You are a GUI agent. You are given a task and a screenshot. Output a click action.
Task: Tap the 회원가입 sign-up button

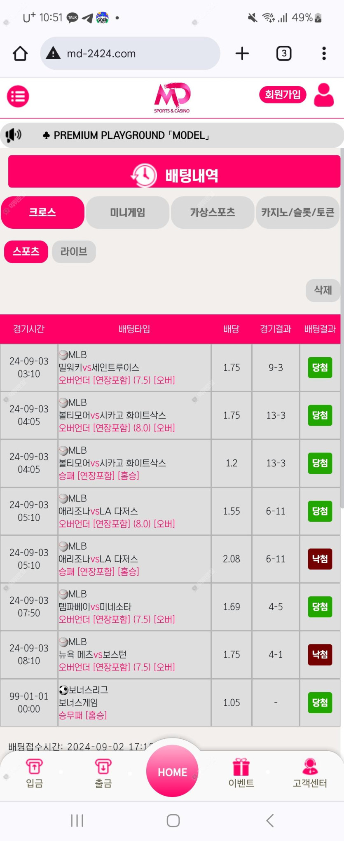(x=283, y=95)
